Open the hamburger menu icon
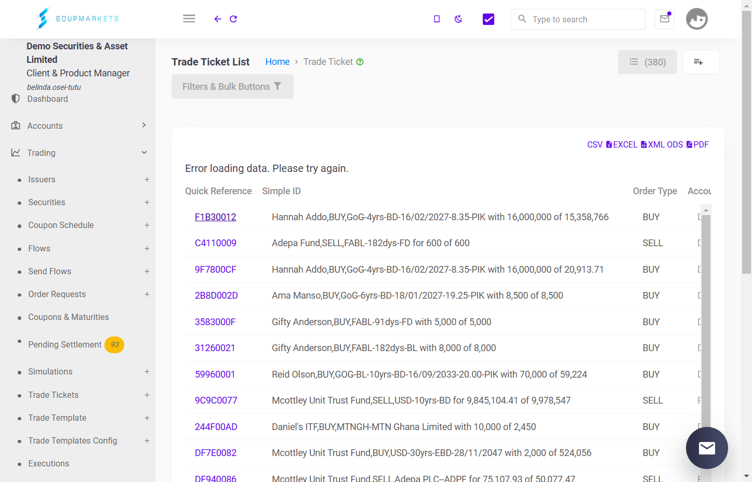Viewport: 752px width, 482px height. tap(189, 19)
